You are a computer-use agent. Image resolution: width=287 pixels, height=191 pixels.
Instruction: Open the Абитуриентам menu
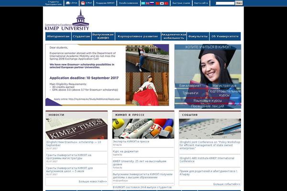click(58, 36)
